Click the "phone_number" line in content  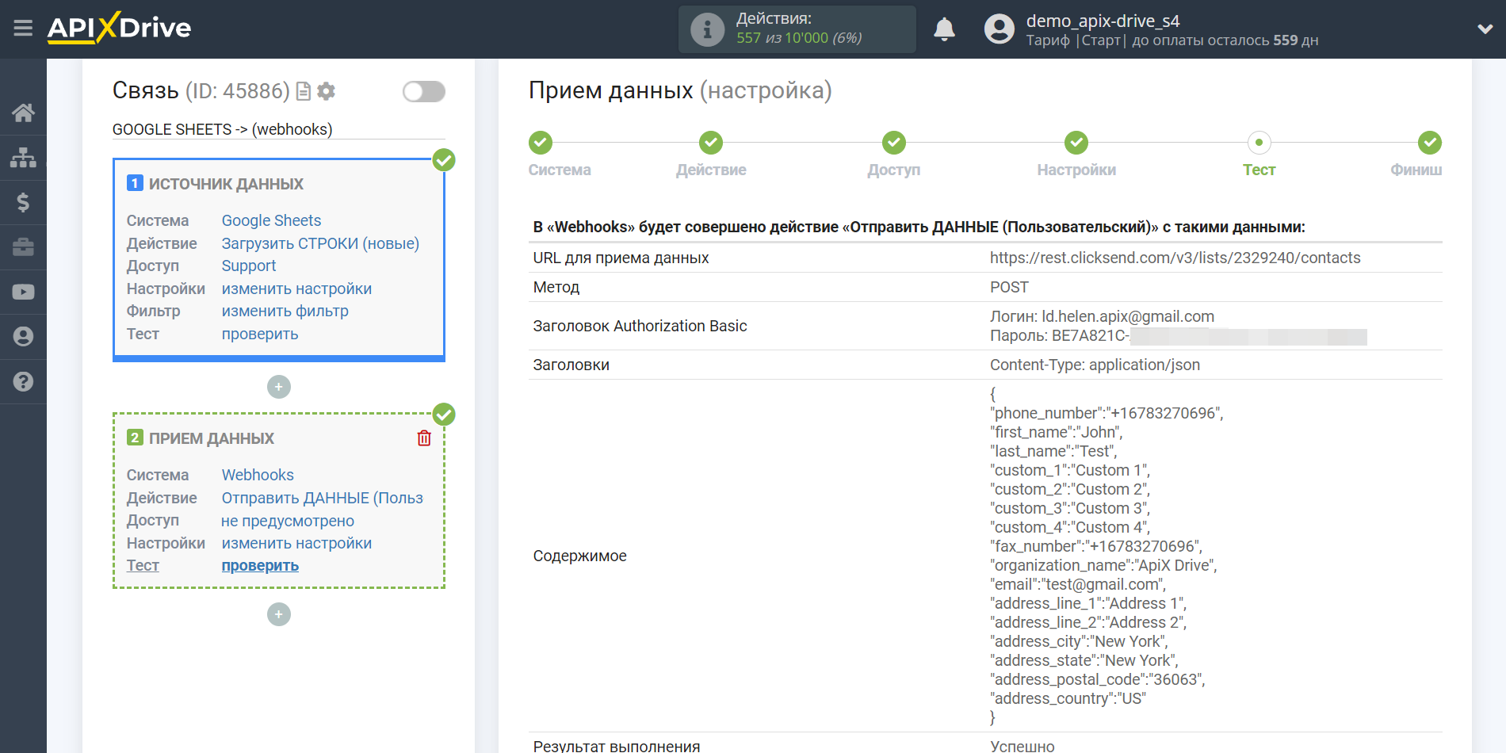[1107, 413]
